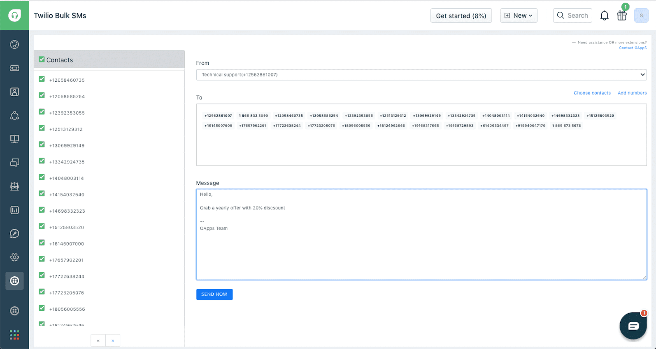Open the Social connections icon in sidebar
The image size is (656, 349).
click(14, 115)
